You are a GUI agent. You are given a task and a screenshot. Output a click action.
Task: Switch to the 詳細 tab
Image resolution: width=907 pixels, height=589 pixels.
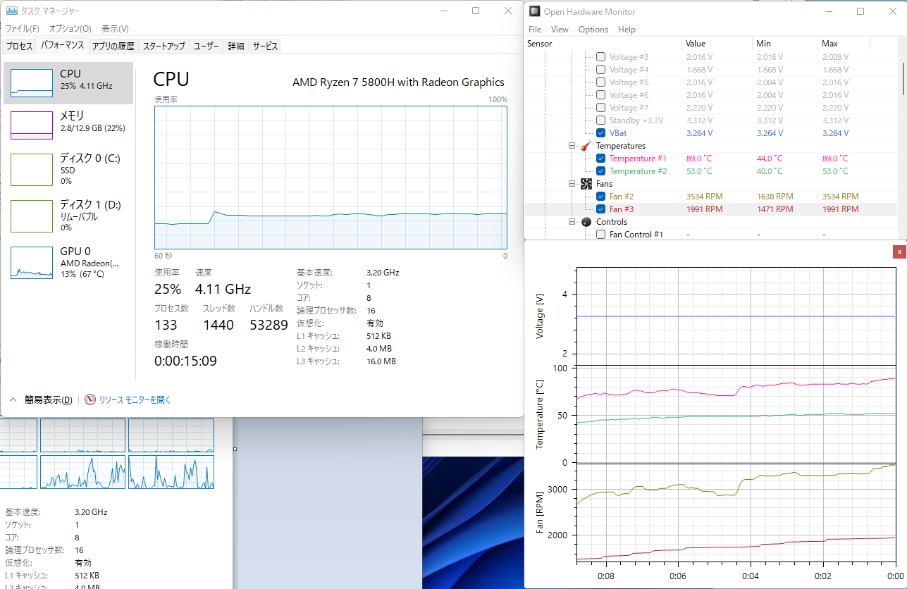(236, 46)
